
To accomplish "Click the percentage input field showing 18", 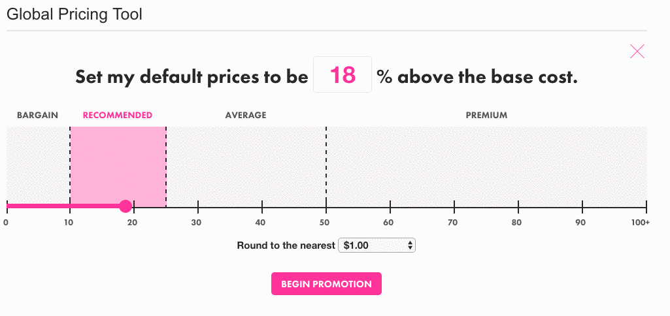I will tap(343, 74).
